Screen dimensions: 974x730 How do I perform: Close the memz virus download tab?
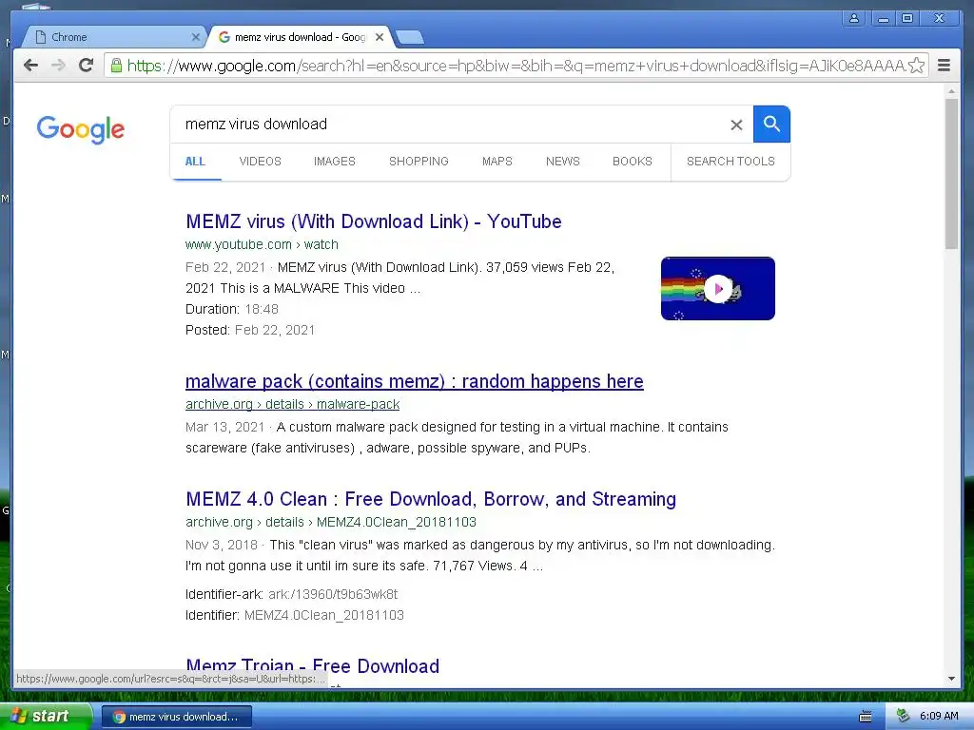[x=380, y=37]
